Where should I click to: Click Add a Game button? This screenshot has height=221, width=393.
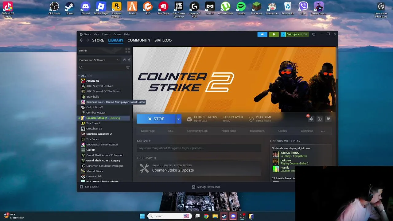click(x=89, y=187)
